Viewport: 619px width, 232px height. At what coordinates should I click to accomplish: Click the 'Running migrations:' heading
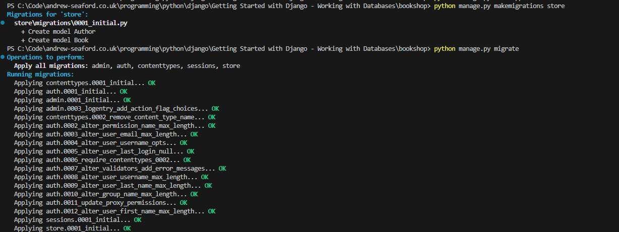40,74
